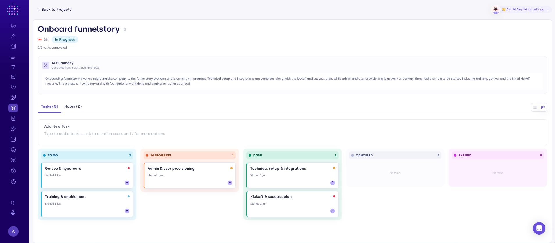Select the Tasks (5) tab

49,106
